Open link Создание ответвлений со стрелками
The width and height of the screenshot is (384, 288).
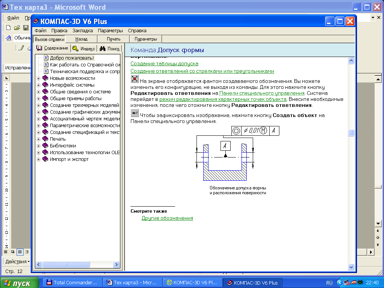click(x=202, y=71)
